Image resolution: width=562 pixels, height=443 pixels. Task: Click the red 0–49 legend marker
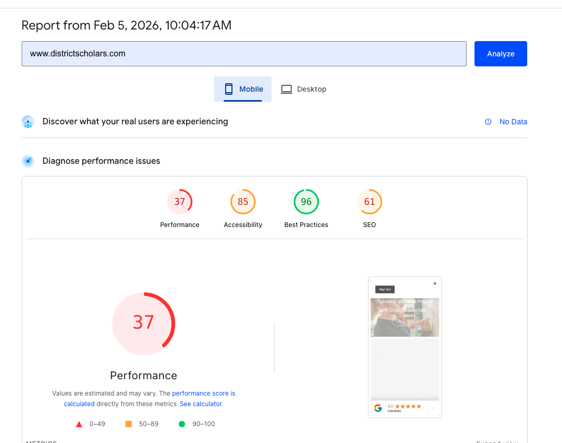(x=79, y=424)
